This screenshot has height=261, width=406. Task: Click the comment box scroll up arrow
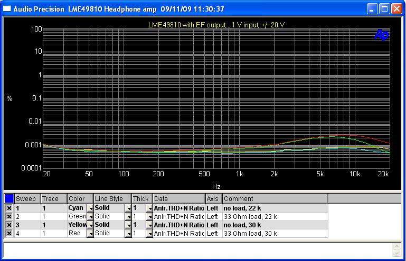pos(397,246)
